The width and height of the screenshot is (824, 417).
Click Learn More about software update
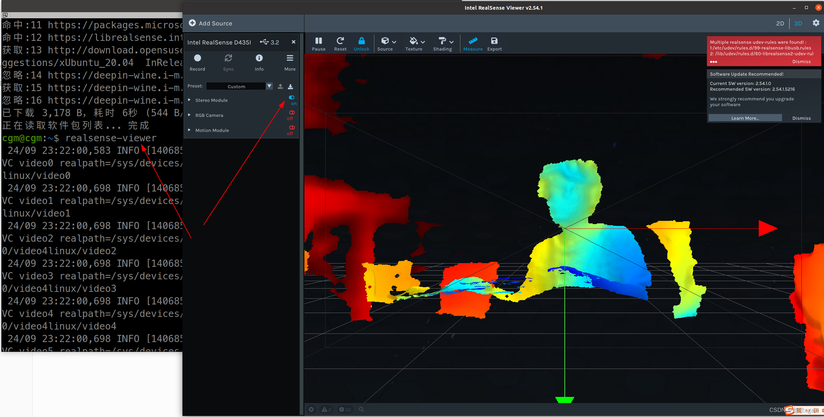745,118
